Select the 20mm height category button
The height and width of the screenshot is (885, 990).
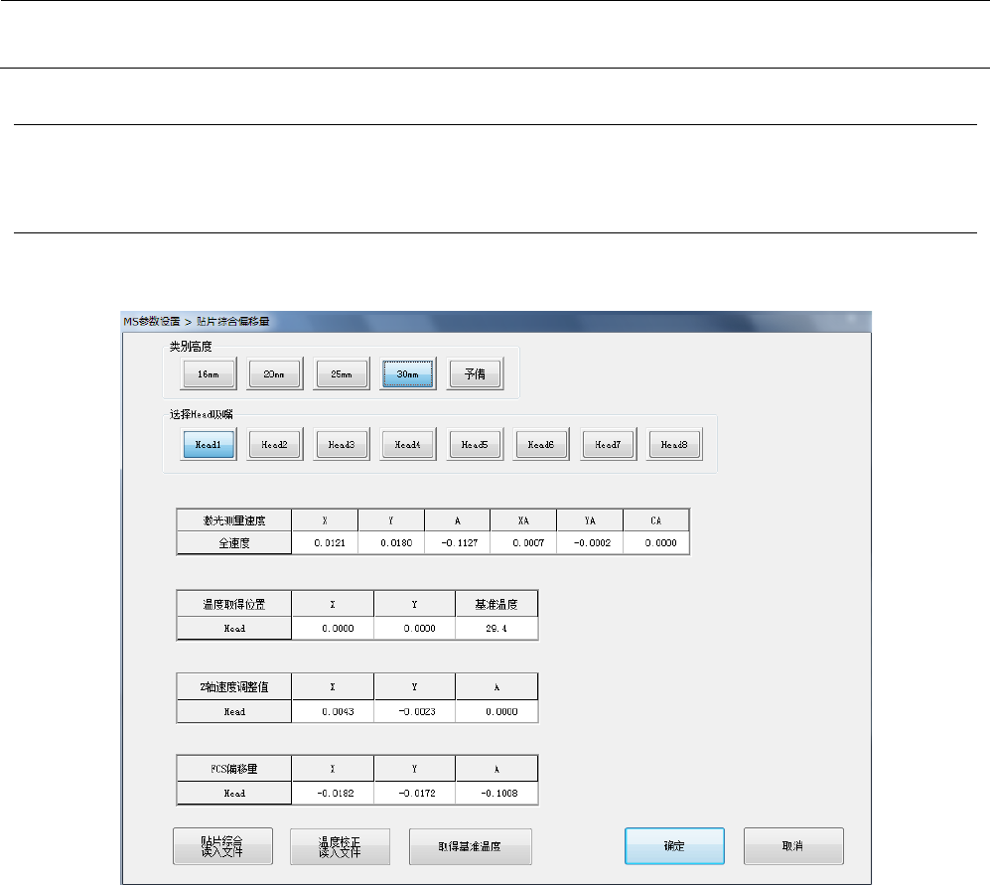tap(275, 373)
